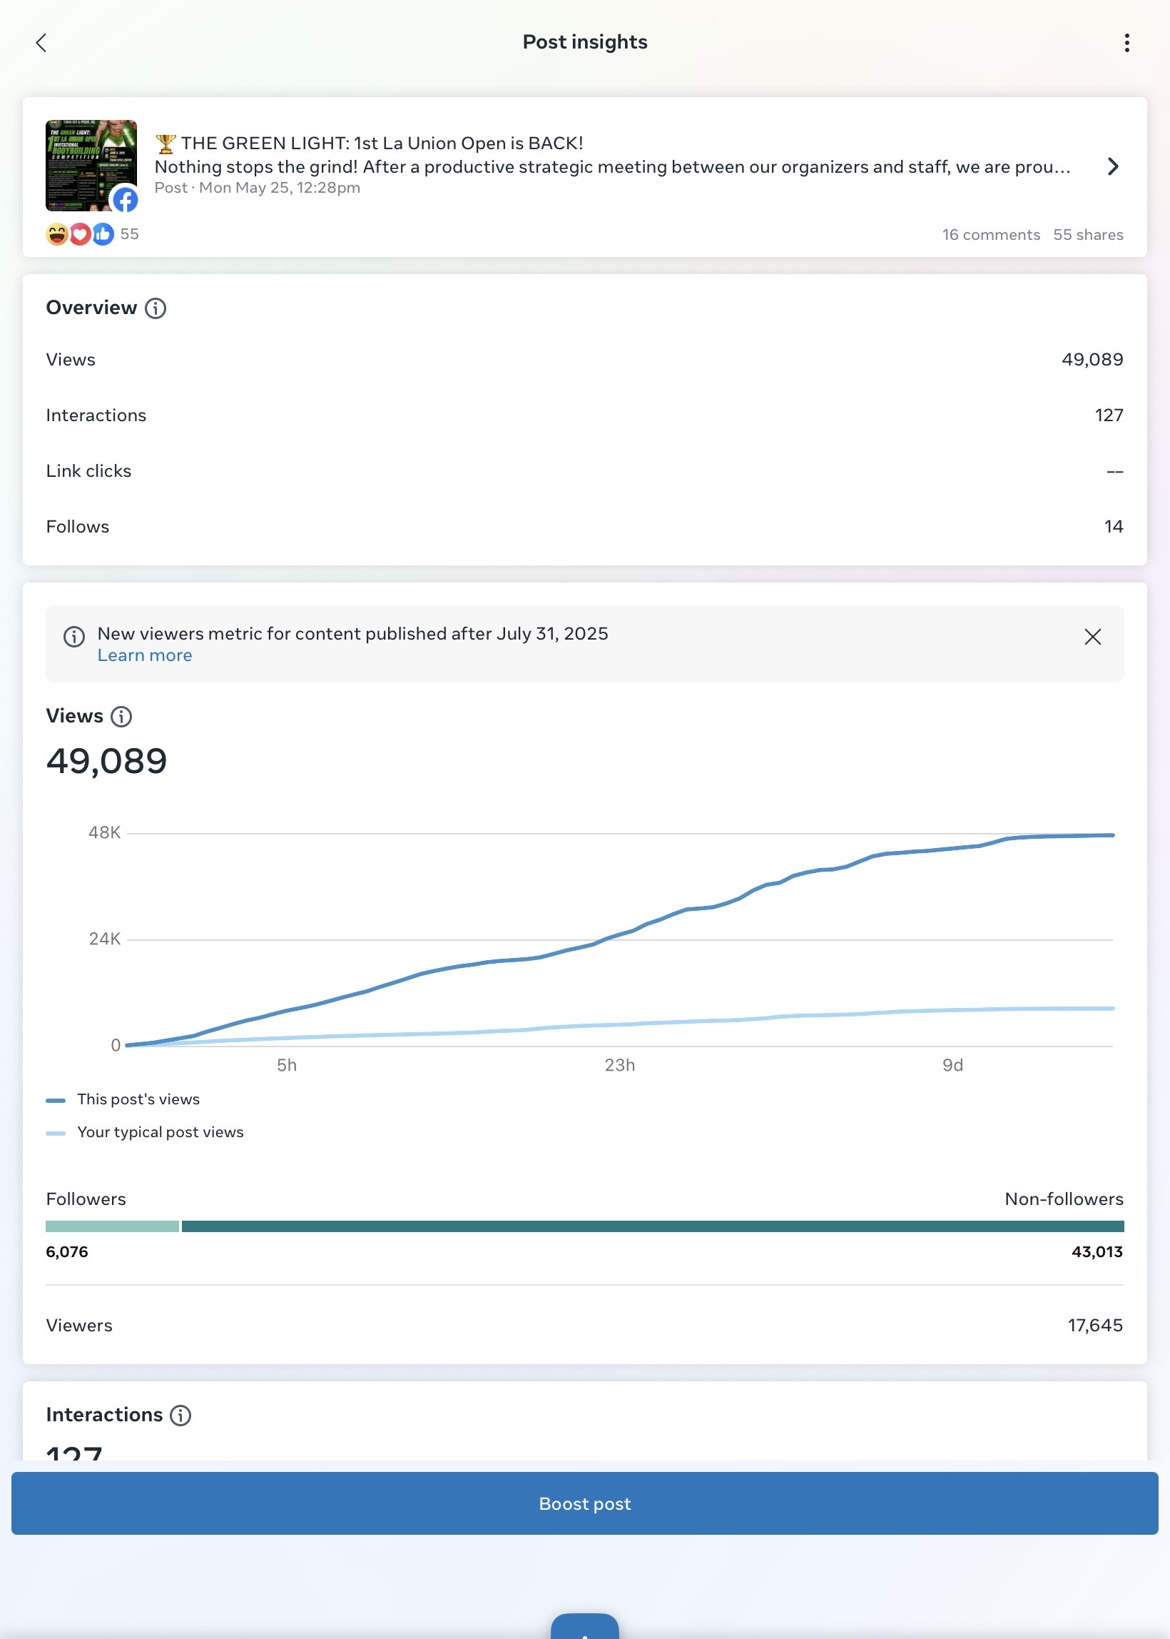The height and width of the screenshot is (1639, 1170).
Task: Go back using the left arrow
Action: tap(41, 43)
